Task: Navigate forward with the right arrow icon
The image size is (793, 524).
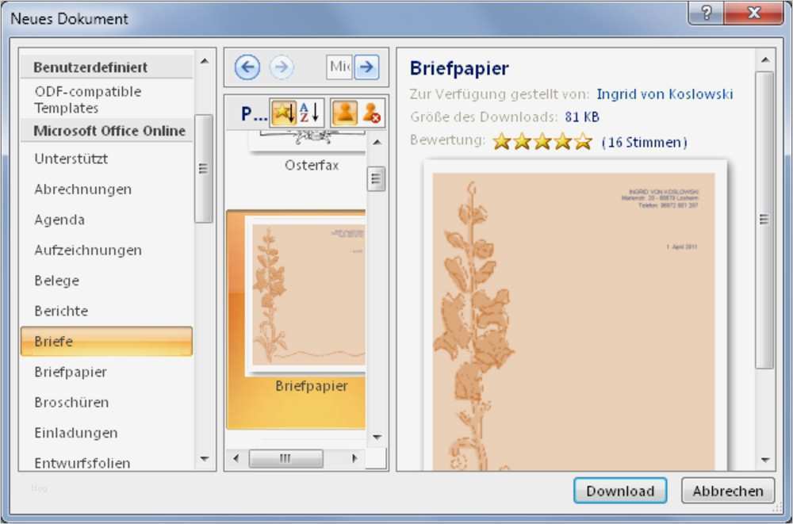Action: coord(282,67)
